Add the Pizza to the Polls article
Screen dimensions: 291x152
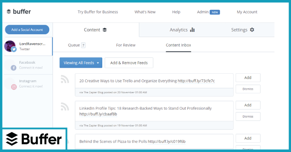click(248, 138)
